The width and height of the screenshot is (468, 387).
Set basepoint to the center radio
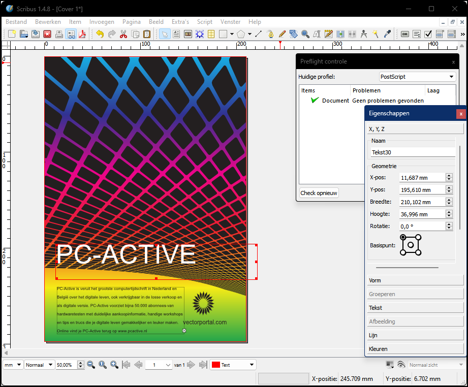pyautogui.click(x=411, y=245)
